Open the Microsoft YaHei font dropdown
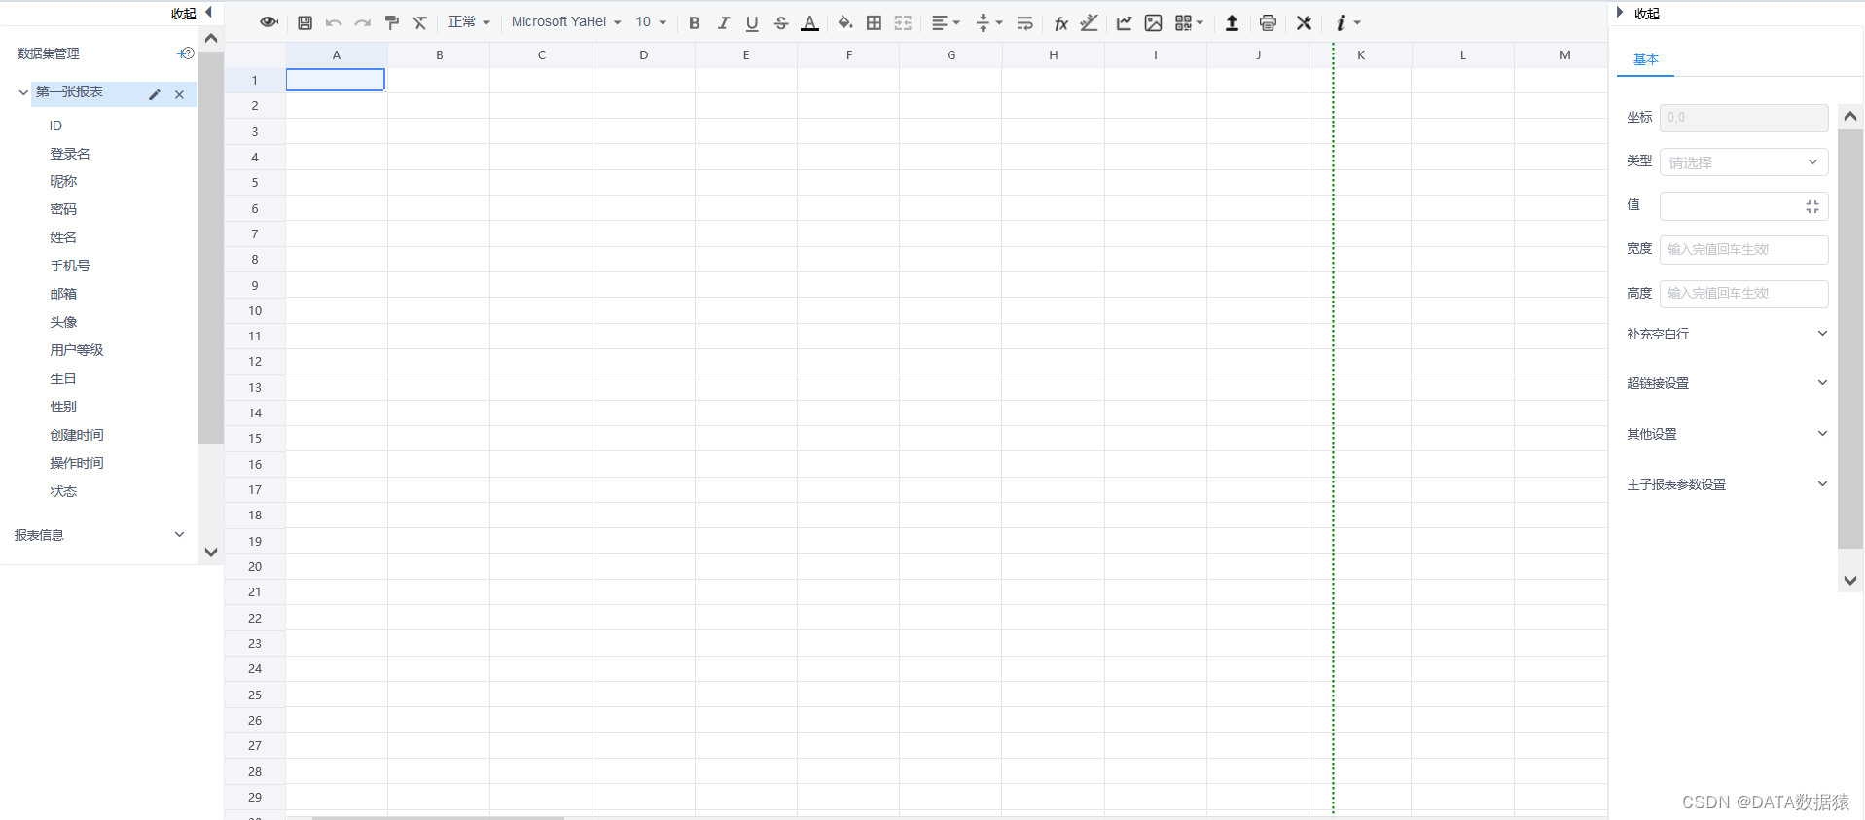Image resolution: width=1865 pixels, height=820 pixels. coord(566,22)
